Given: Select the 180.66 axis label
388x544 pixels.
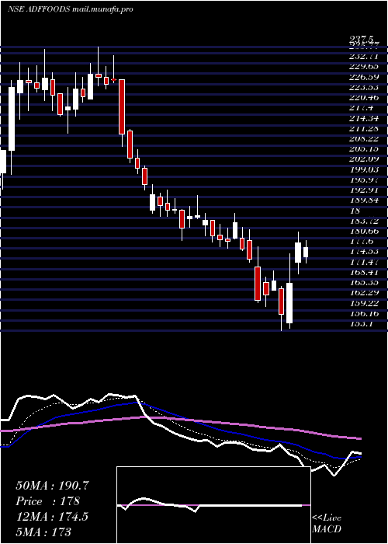Looking at the screenshot, I should [x=364, y=231].
